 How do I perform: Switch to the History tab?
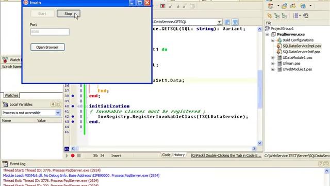point(179,155)
